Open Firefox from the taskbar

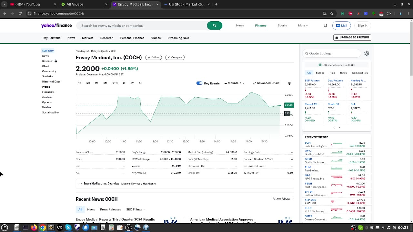(x=34, y=227)
